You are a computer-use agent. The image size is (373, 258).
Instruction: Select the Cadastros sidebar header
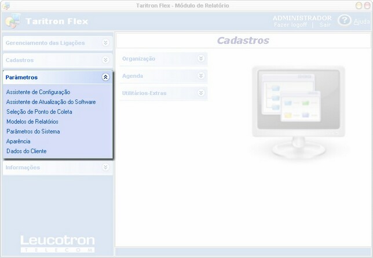point(58,60)
